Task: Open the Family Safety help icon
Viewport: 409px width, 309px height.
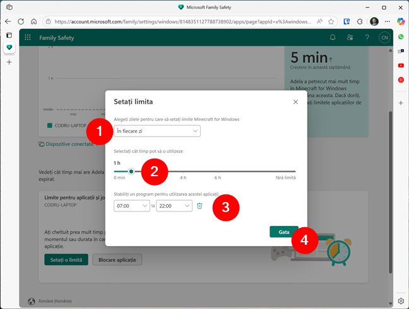Action: pyautogui.click(x=367, y=38)
